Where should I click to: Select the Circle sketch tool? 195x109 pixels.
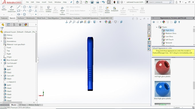(24, 7)
